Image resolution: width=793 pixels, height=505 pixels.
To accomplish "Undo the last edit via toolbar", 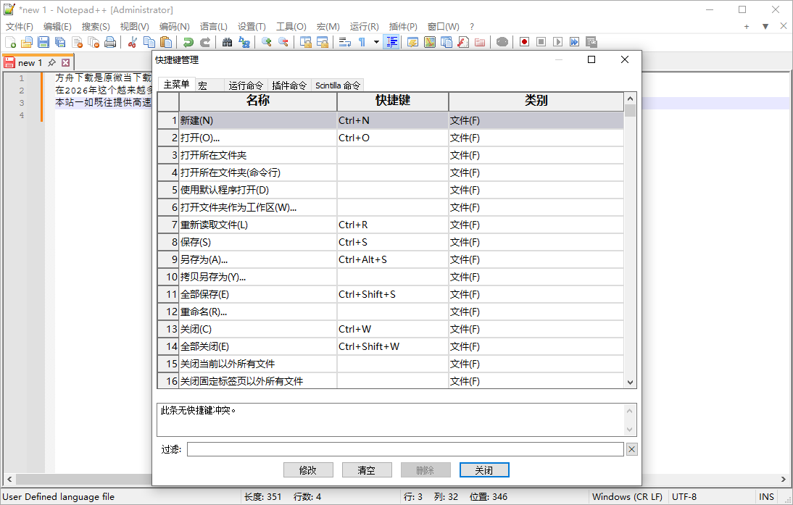I will [x=188, y=42].
